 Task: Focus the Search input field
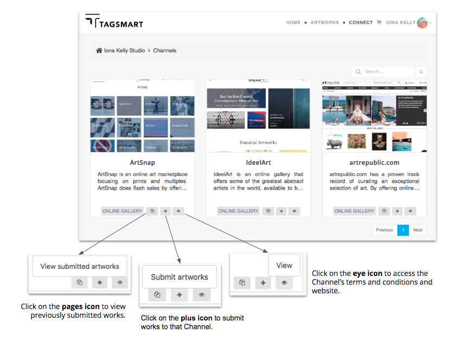click(383, 72)
